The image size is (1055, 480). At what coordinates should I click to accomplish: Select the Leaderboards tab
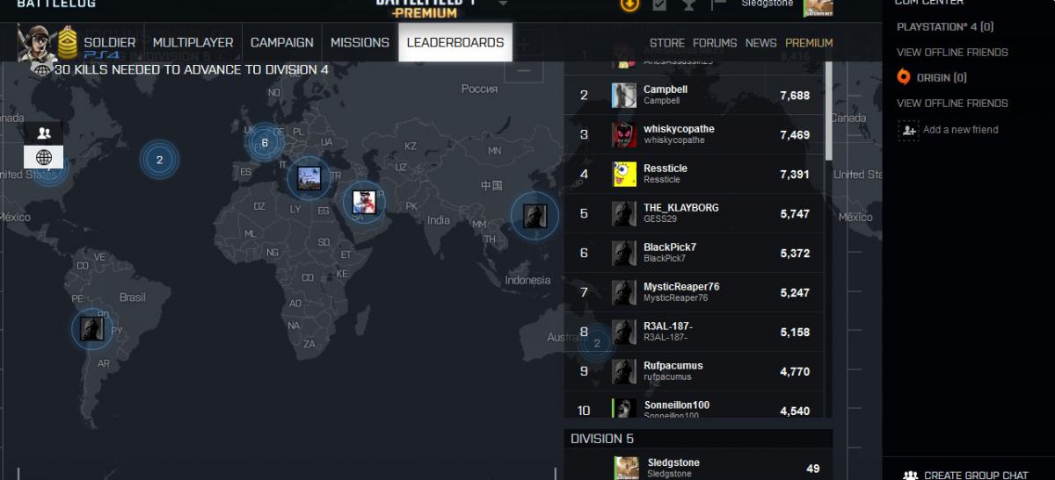point(455,42)
